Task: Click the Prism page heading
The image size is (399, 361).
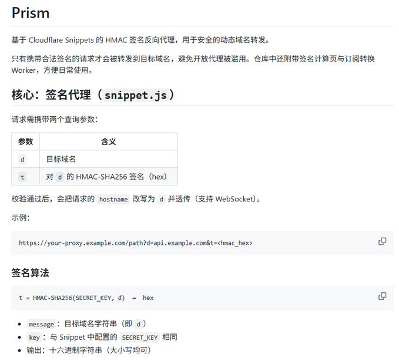Action: [x=31, y=13]
